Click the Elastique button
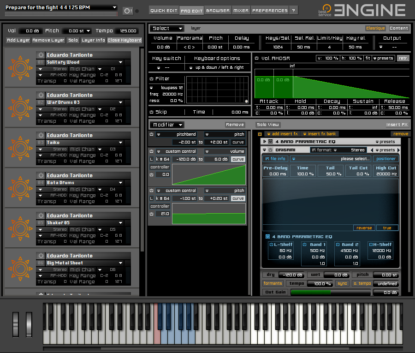Viewport: 415px width, 353px height. coord(375,28)
